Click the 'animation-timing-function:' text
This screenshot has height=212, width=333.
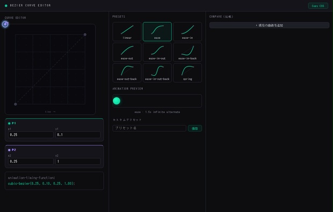point(31,178)
